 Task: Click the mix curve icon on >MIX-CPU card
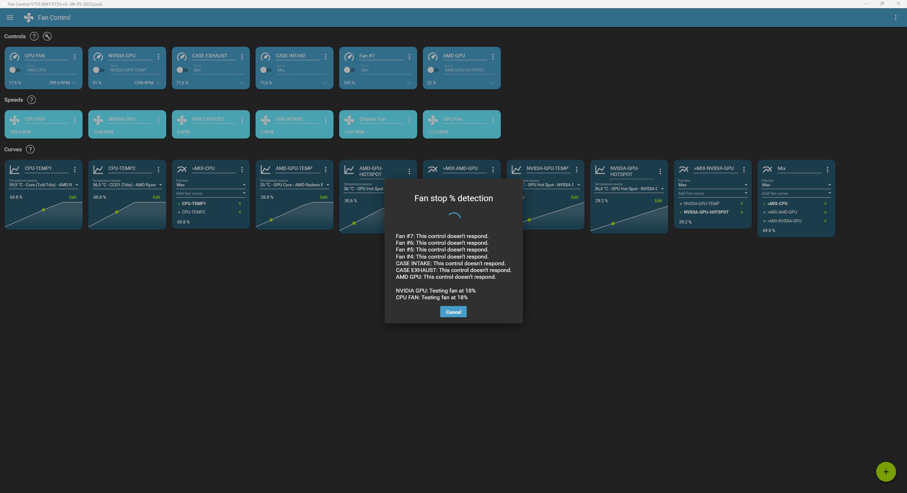(x=182, y=170)
